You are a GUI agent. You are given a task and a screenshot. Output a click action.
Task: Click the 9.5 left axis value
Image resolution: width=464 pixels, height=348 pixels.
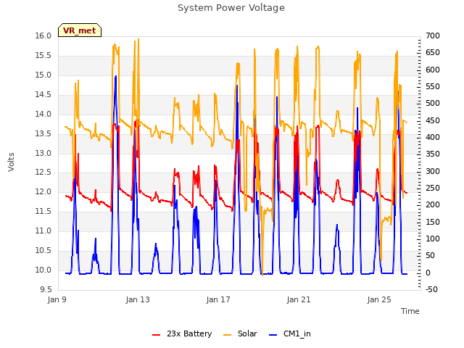tap(46, 289)
